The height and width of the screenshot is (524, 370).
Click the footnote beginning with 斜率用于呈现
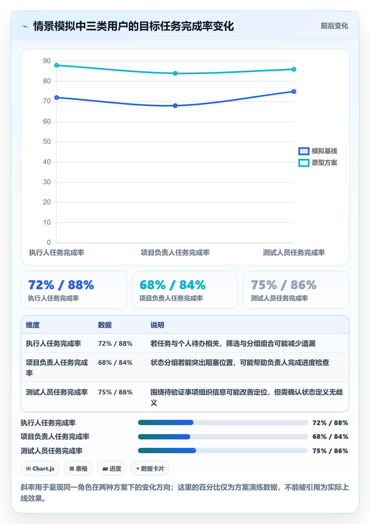pyautogui.click(x=185, y=493)
